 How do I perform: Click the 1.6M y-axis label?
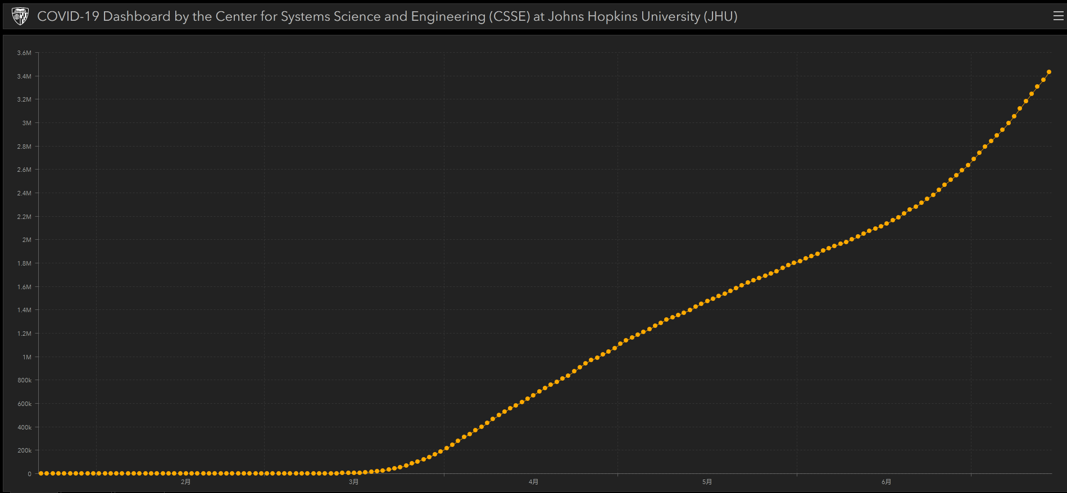24,287
